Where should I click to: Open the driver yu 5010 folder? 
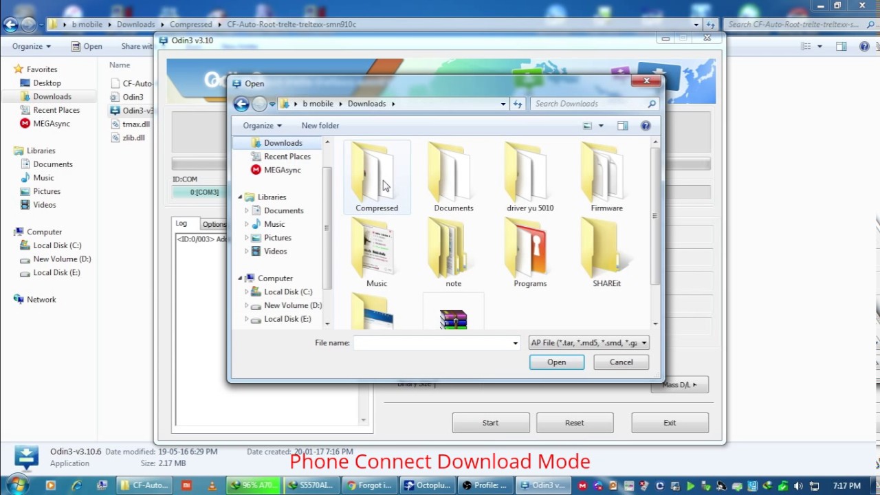[530, 177]
